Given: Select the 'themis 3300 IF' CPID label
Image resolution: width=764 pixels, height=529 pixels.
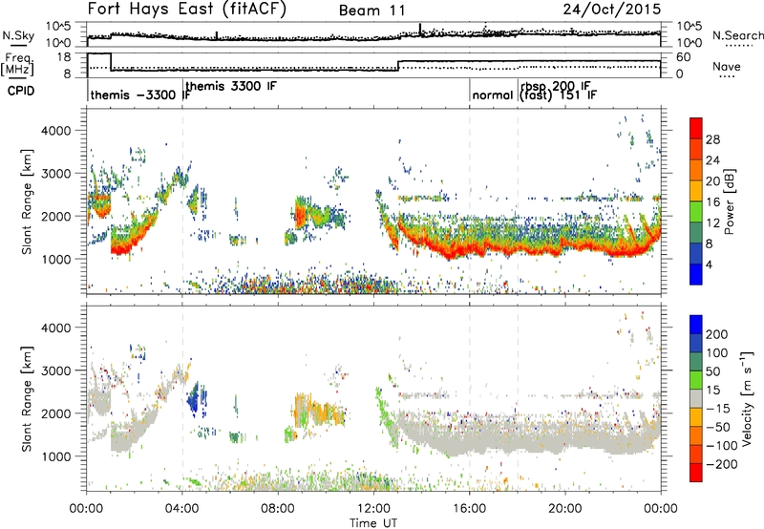Looking at the screenshot, I should [231, 86].
